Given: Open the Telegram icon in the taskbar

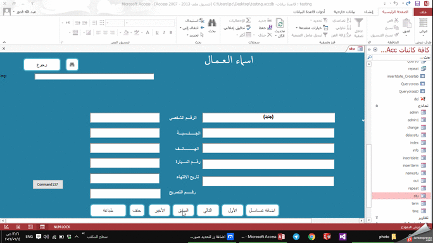Looking at the screenshot, I should (x=296, y=237).
